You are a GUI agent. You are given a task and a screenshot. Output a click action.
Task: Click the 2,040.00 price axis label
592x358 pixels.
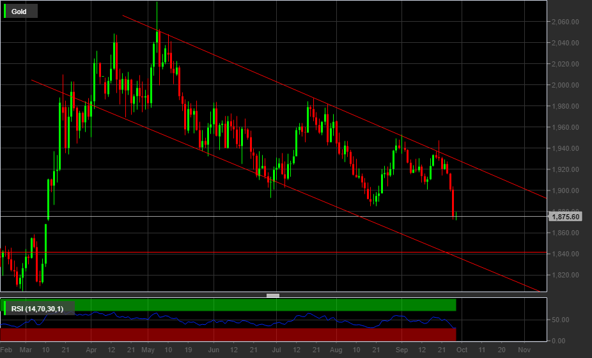[x=565, y=43]
